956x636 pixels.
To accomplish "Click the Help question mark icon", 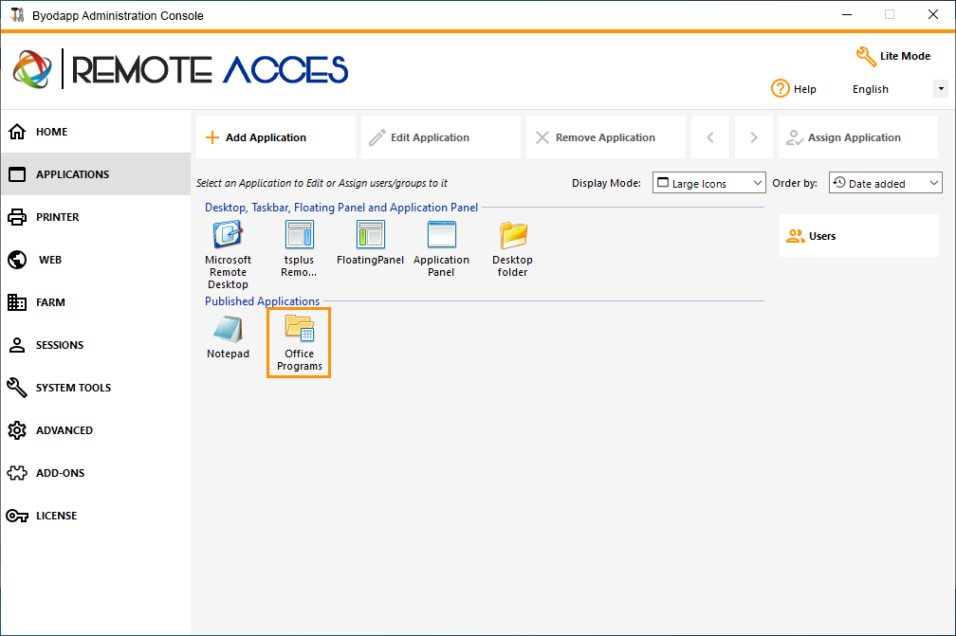I will [780, 89].
